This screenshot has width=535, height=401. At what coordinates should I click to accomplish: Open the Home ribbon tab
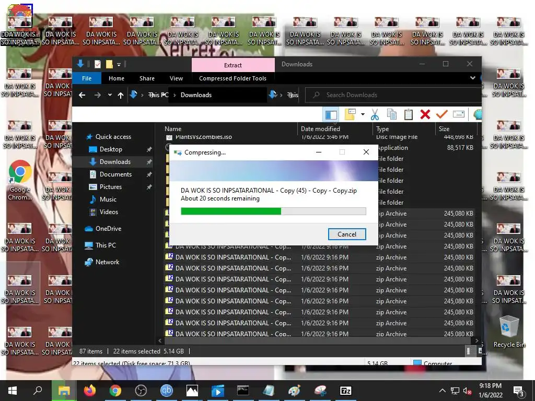tap(117, 78)
